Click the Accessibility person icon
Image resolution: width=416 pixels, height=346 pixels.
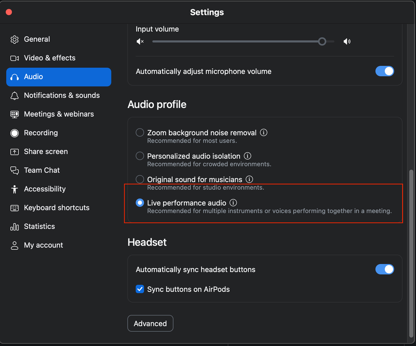pos(15,189)
